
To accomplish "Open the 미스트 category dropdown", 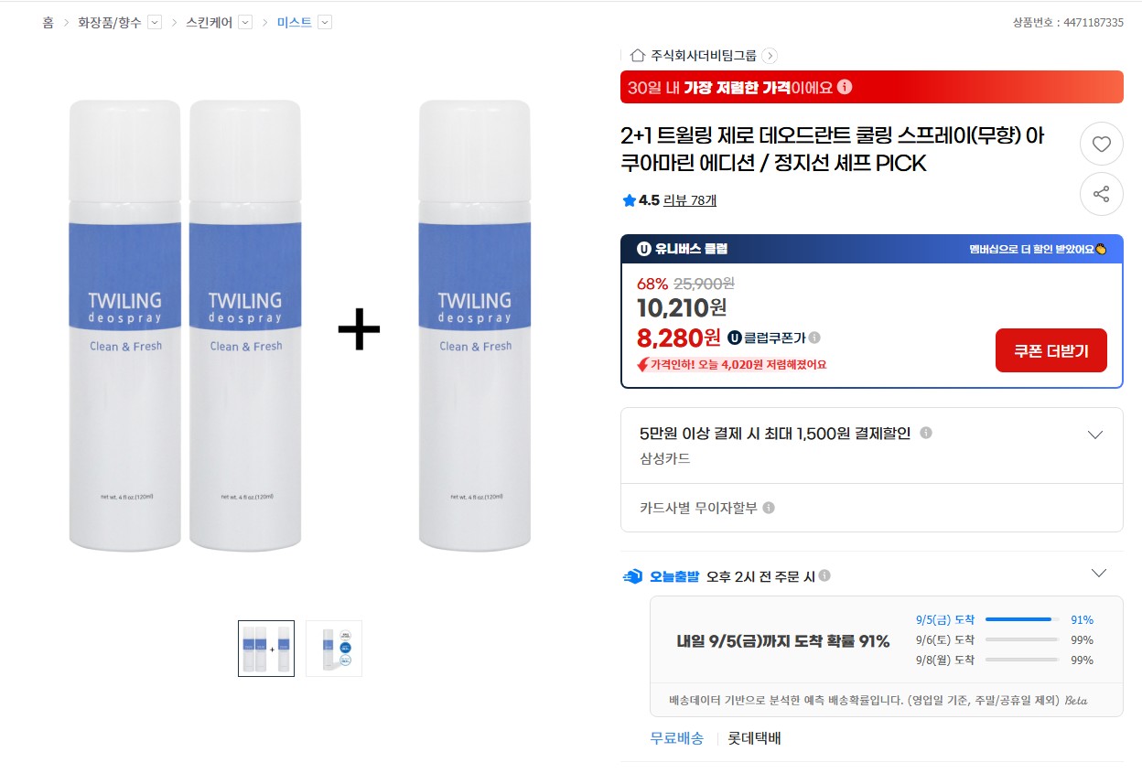I will coord(325,22).
